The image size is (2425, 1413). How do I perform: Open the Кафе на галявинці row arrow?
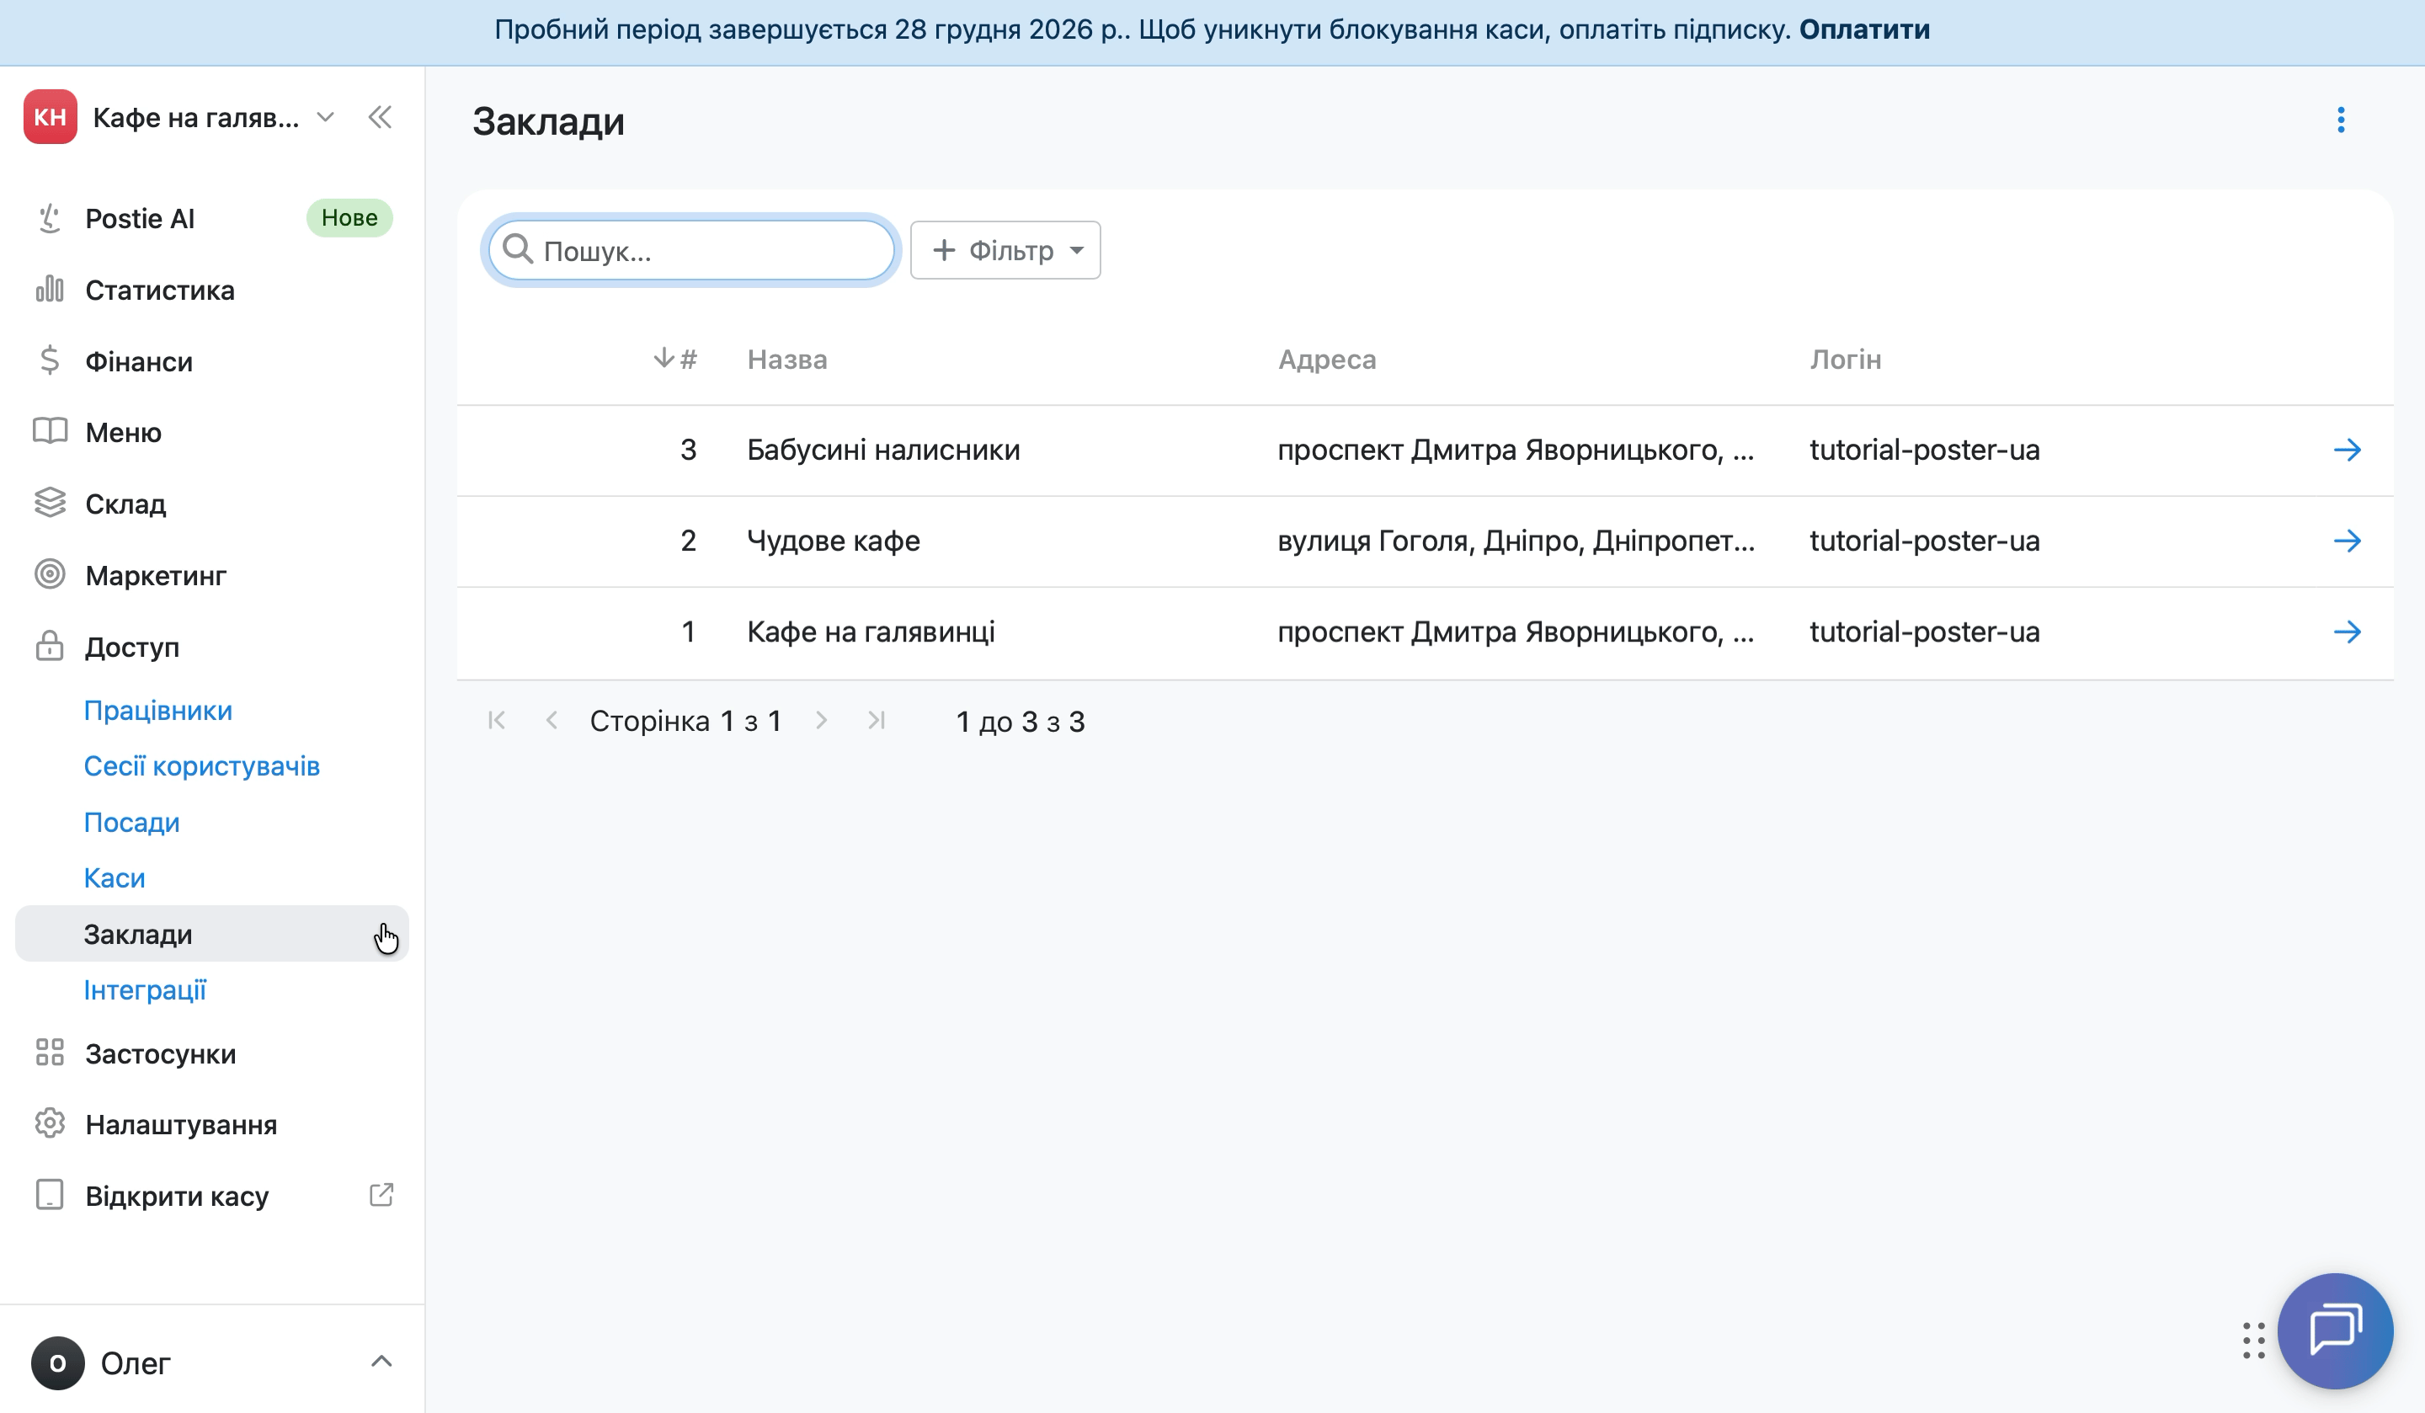2347,632
